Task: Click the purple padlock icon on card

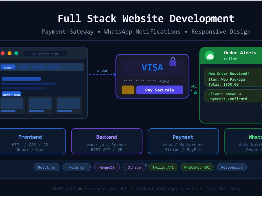Action: (173, 61)
